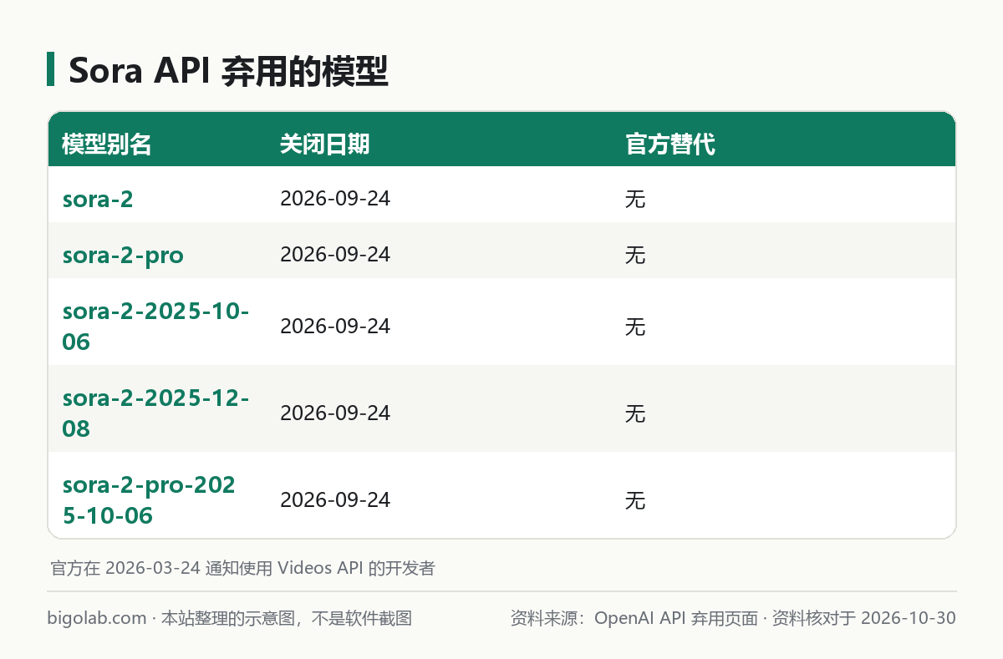Select the sora-2 model name cell
Image resolution: width=1003 pixels, height=659 pixels.
98,199
